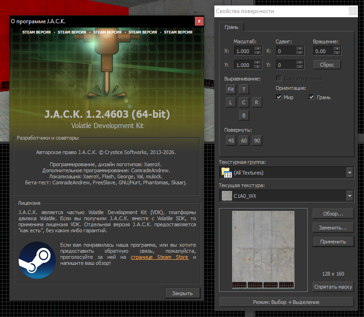
Task: Decrease Масштаб Y with down arrow
Action: (258, 67)
